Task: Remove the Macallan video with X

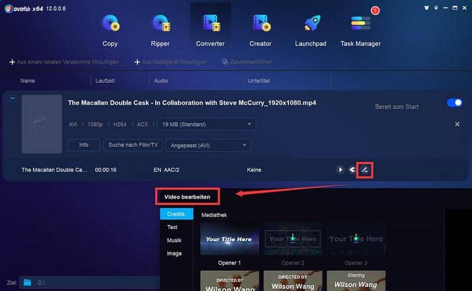Action: tap(457, 124)
